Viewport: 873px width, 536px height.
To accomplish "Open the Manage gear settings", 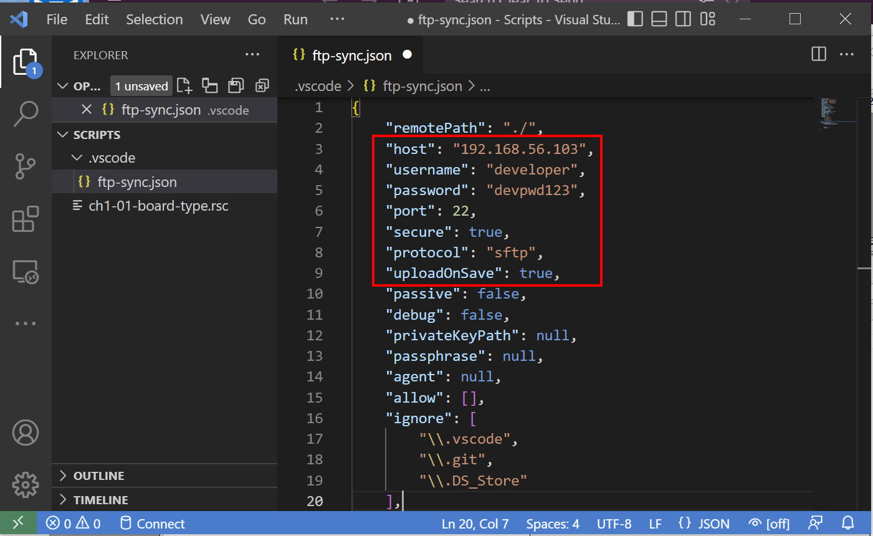I will [x=26, y=484].
